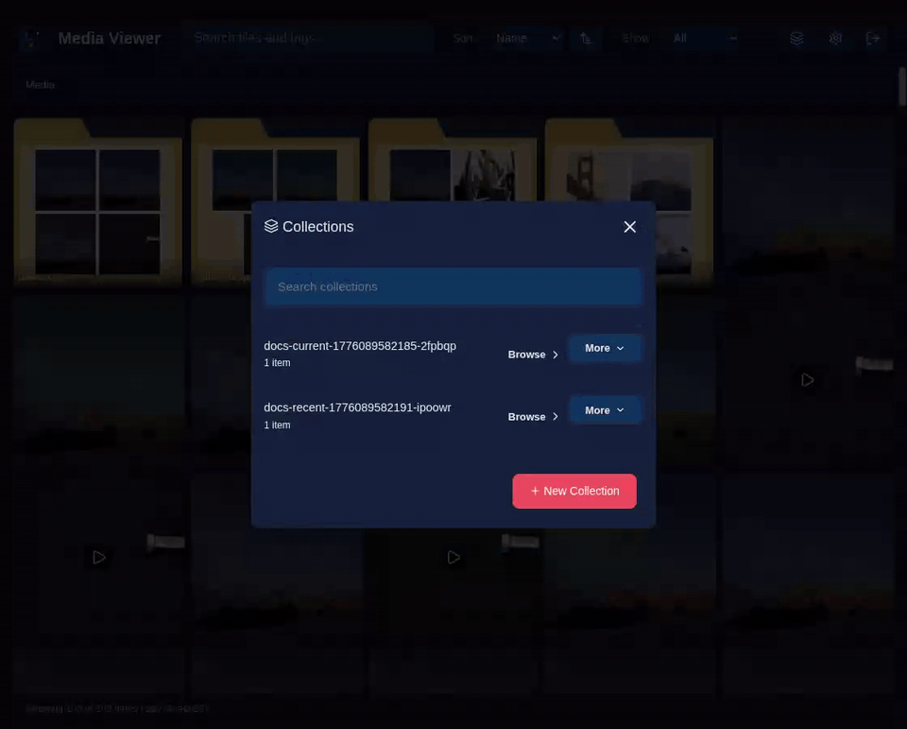Browse the docs-current collection
Viewport: 907px width, 729px height.
pyautogui.click(x=526, y=354)
